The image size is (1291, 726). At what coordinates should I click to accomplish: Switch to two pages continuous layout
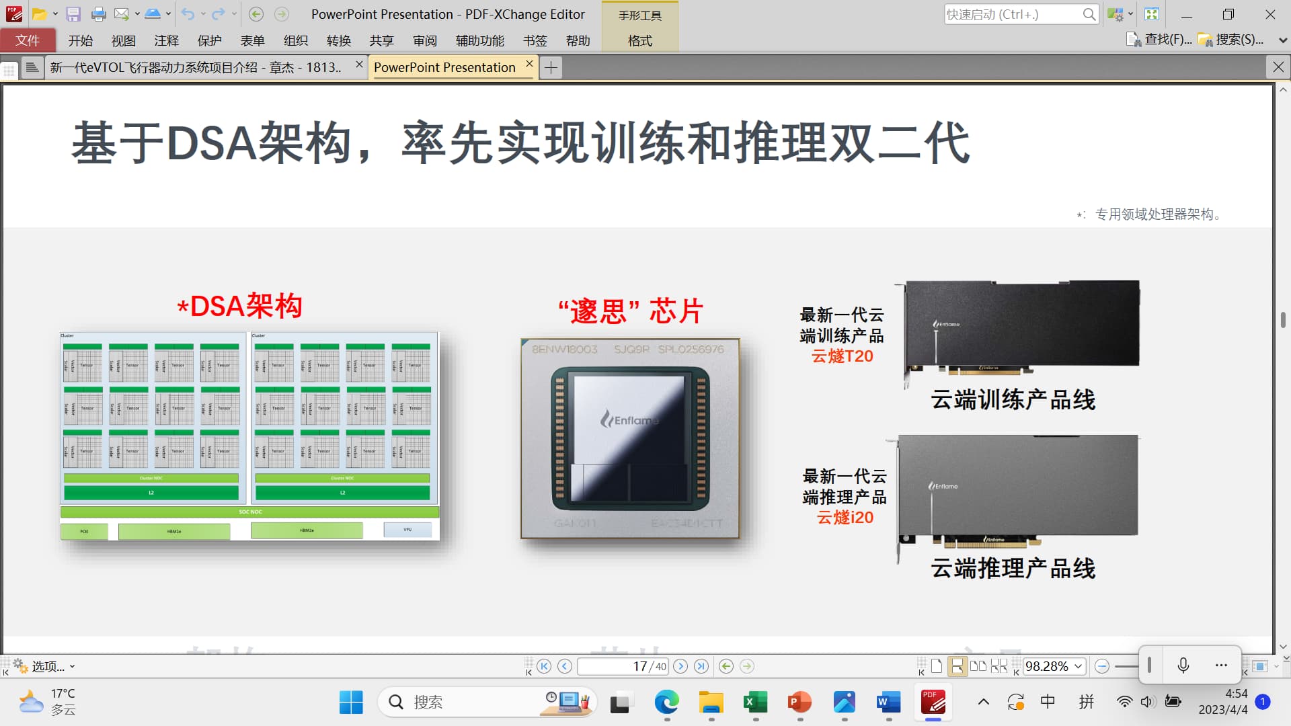[x=999, y=666]
